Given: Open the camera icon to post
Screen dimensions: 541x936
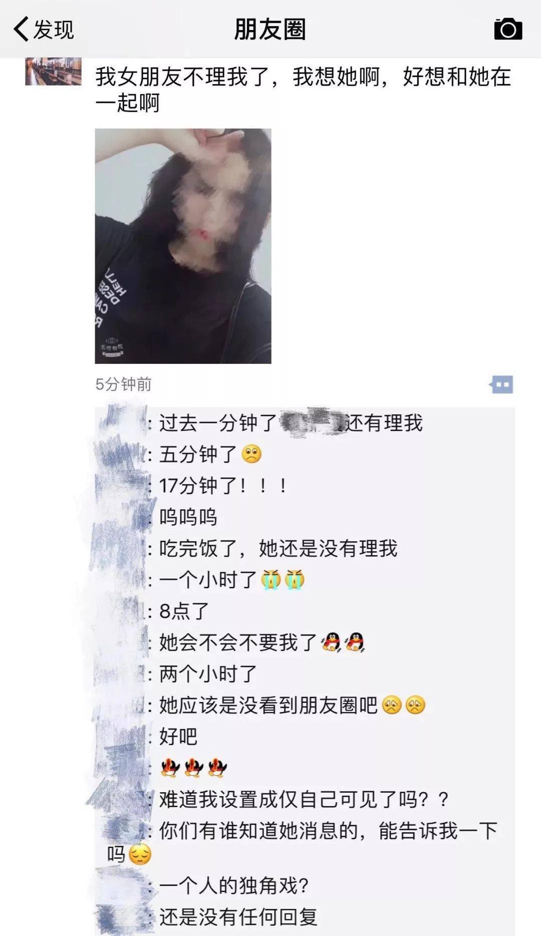Looking at the screenshot, I should point(508,29).
